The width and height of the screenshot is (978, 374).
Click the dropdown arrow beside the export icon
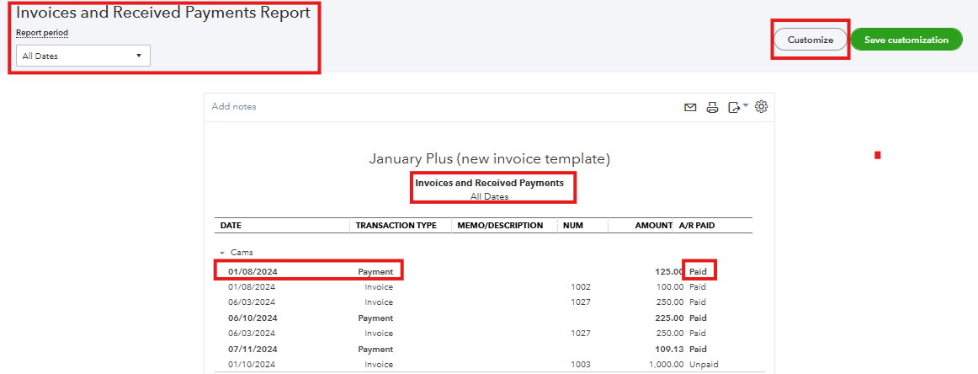tap(746, 105)
